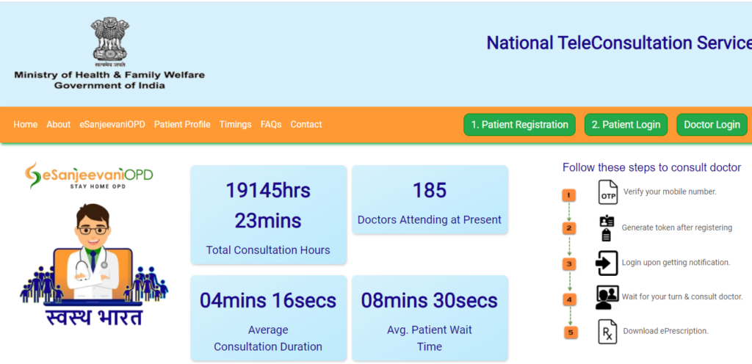Select the Timings menu item
The width and height of the screenshot is (752, 364).
pyautogui.click(x=236, y=125)
